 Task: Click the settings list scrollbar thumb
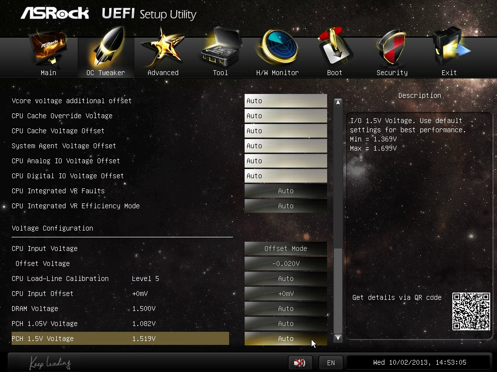[338, 291]
